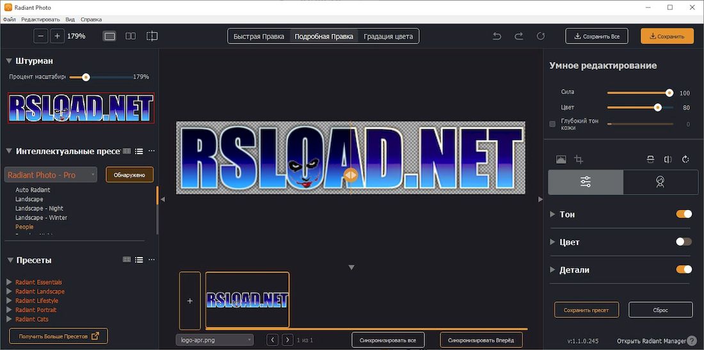This screenshot has height=350, width=704.
Task: Open the portrait face tools tab
Action: [x=660, y=182]
